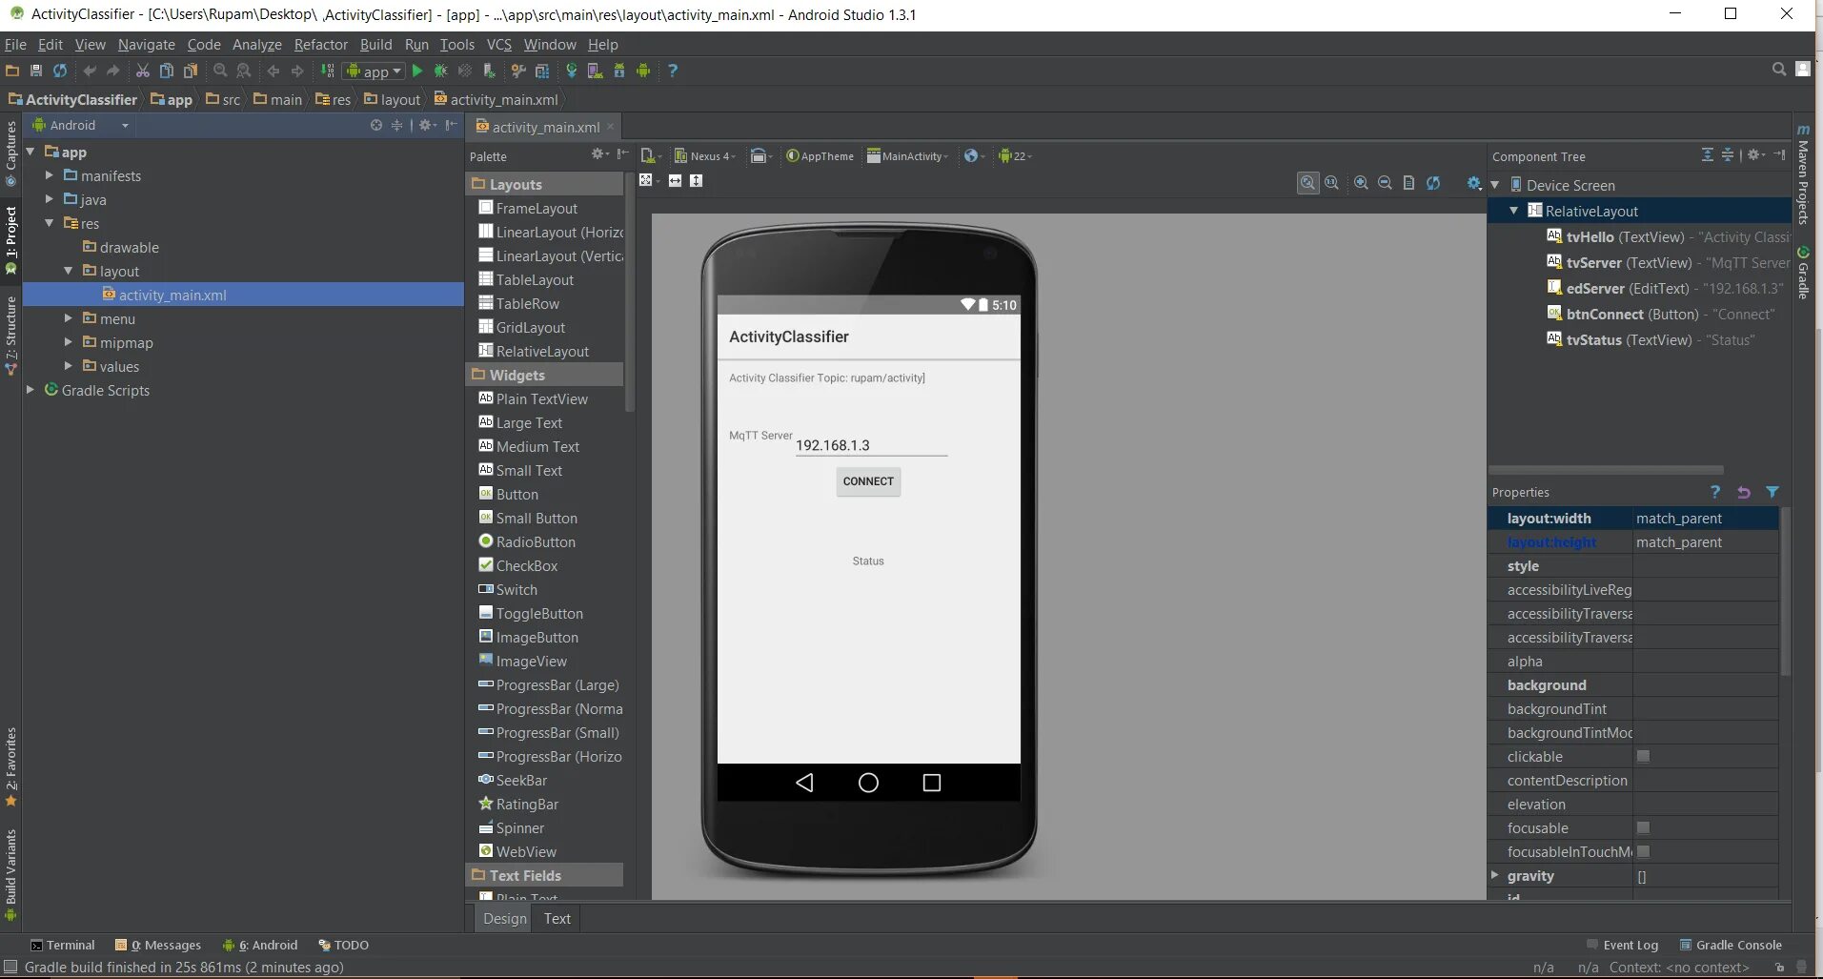This screenshot has height=979, width=1823.
Task: Open the MainActivity association dropdown
Action: click(908, 156)
